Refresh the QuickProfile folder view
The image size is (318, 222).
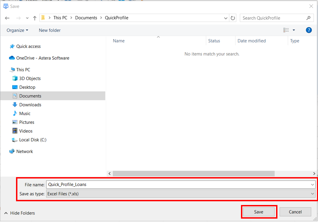[x=233, y=18]
